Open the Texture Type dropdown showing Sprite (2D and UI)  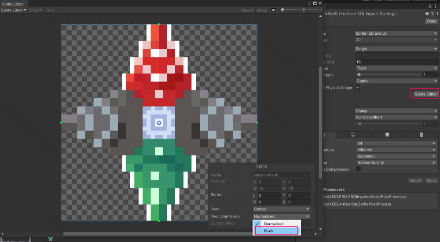tap(396, 33)
